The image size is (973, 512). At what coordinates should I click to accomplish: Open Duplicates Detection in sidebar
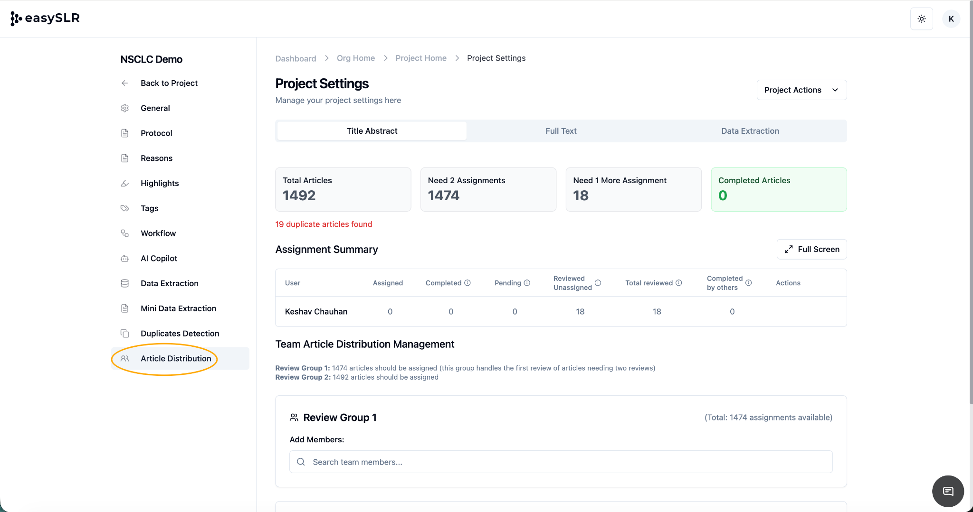pyautogui.click(x=180, y=334)
